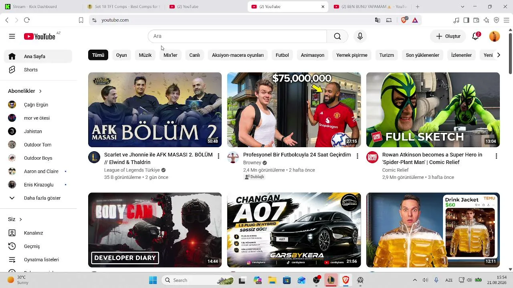Open more options for the Profesyonel Bir Futbolcuyla video
Screen dimensions: 513x288
click(357, 156)
